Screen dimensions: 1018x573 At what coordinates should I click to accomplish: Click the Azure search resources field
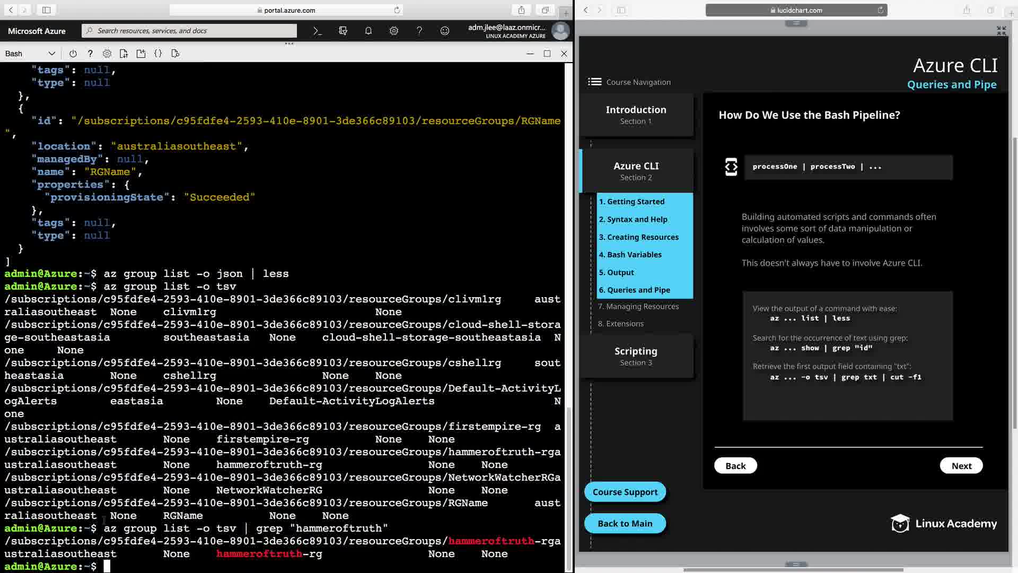pyautogui.click(x=191, y=31)
